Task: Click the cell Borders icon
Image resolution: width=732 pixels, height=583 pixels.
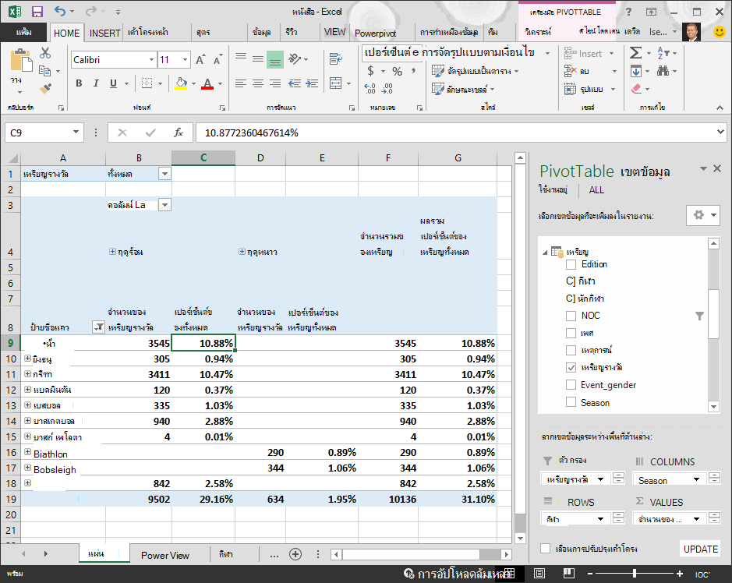Action: (x=147, y=83)
